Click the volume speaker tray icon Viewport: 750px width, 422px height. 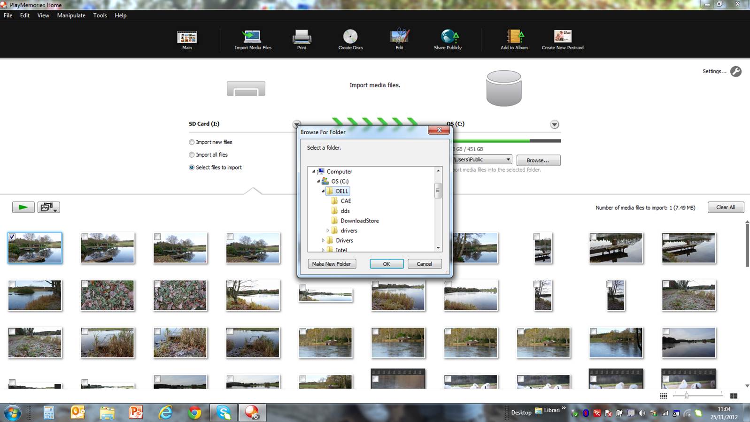point(642,413)
